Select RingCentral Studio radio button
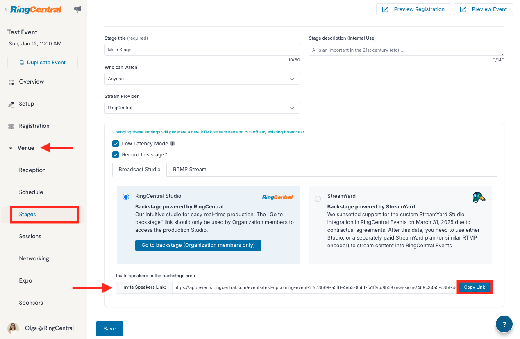Viewport: 520px width, 339px height. click(126, 197)
